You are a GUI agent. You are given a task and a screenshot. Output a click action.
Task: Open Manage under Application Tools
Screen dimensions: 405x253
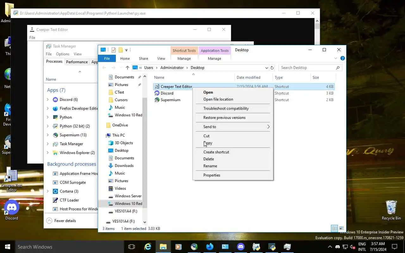[x=215, y=59]
